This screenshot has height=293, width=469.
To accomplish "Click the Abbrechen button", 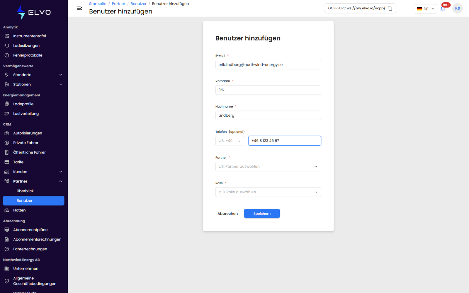I will pos(227,214).
